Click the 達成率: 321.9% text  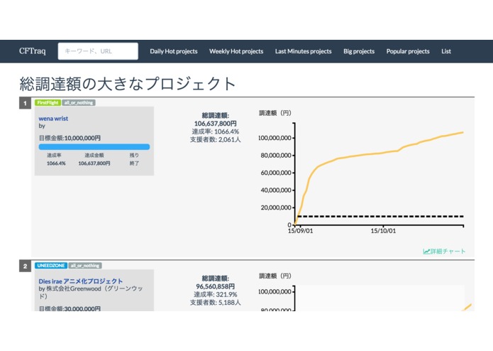click(216, 295)
